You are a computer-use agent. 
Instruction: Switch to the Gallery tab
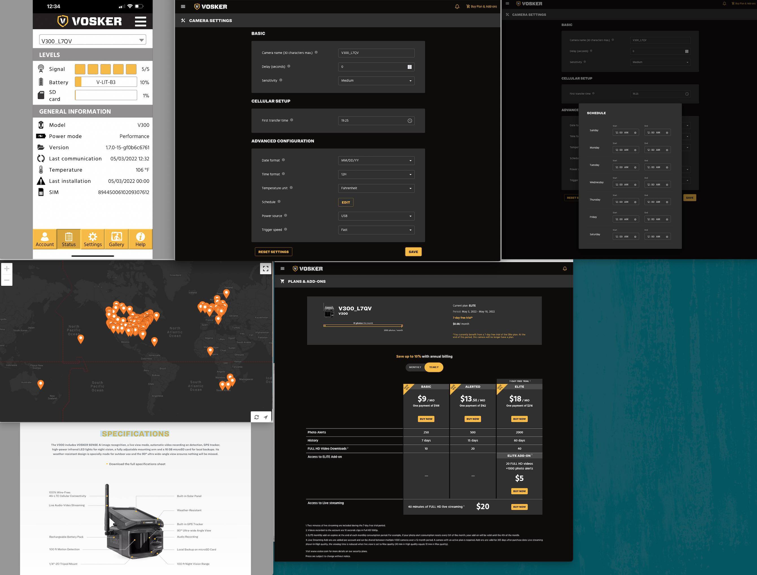[x=116, y=239]
